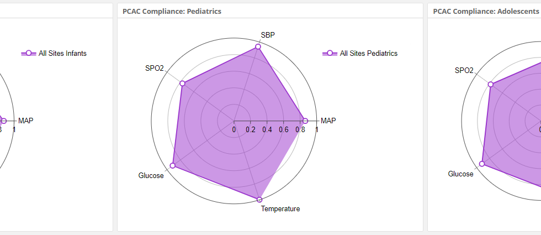
Task: Toggle the All Sites Pediatrics legend series
Action: [x=368, y=54]
